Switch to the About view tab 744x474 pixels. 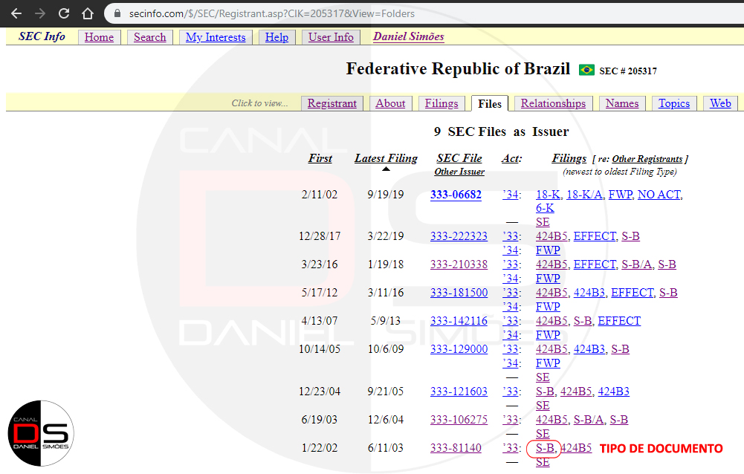(x=390, y=103)
